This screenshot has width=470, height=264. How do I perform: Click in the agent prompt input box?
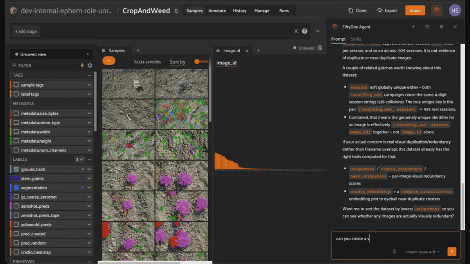tap(396, 239)
